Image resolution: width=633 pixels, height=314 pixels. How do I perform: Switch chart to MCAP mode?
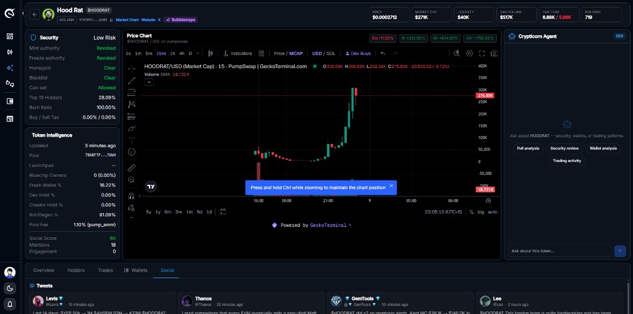296,53
